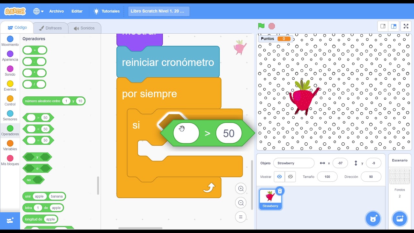The width and height of the screenshot is (414, 233).
Task: Edit the y position field
Action: [x=374, y=163]
